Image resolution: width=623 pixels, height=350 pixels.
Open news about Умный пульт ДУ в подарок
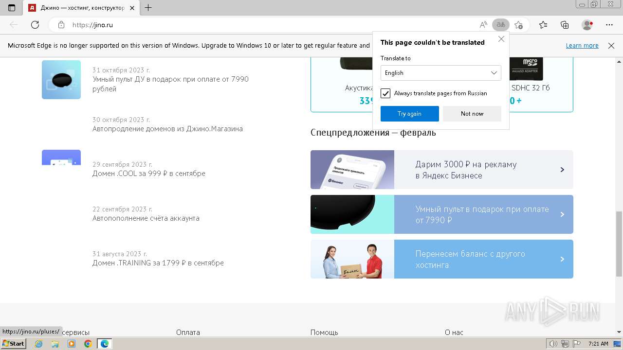(170, 84)
